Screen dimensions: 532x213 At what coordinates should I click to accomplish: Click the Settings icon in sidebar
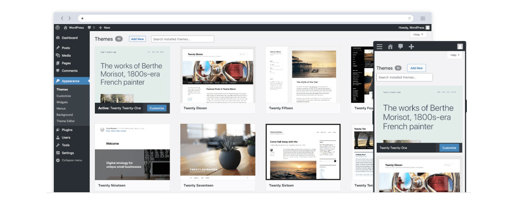[x=58, y=153]
